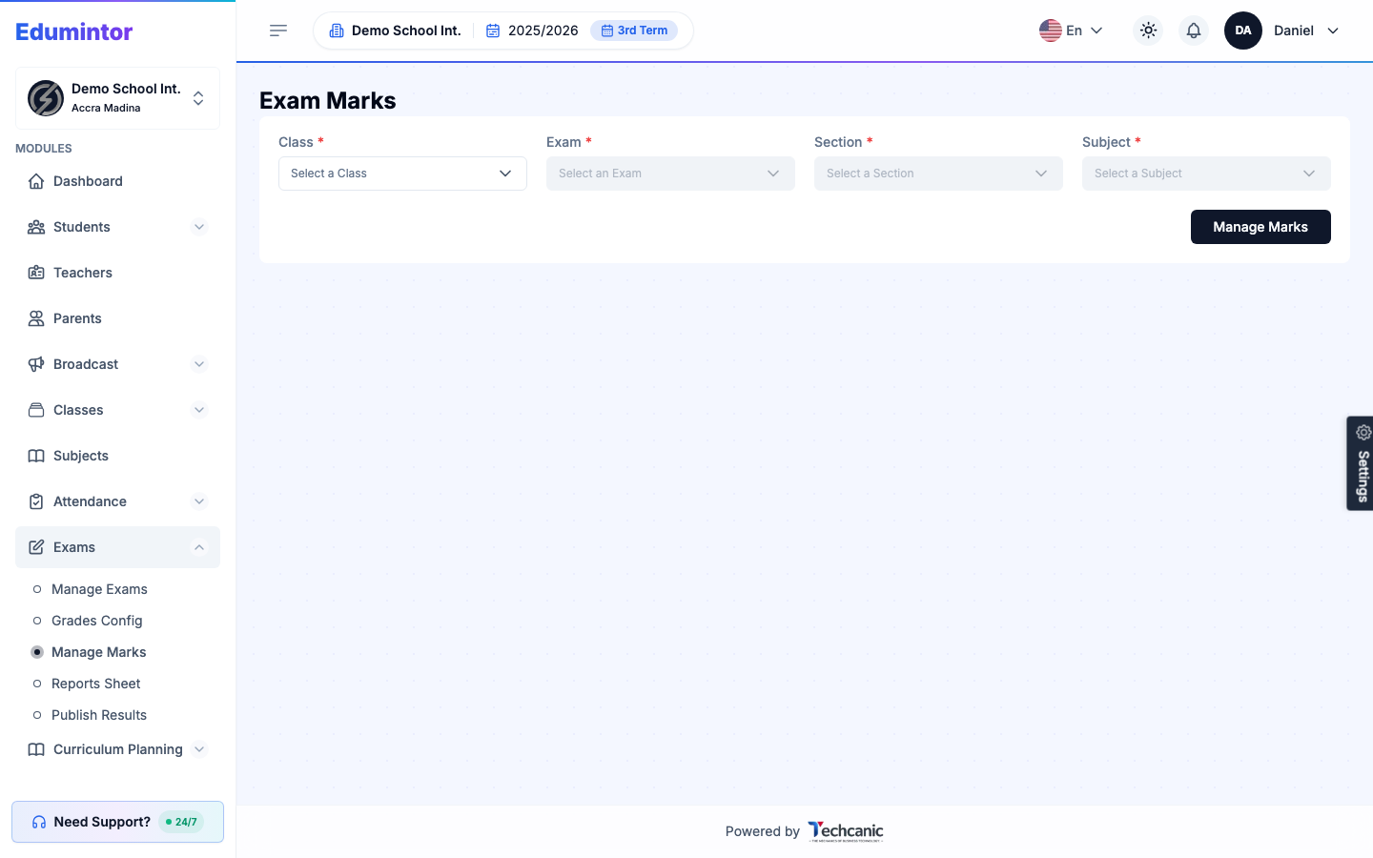The image size is (1373, 858).
Task: Click the 3rd Term badge
Action: (x=634, y=31)
